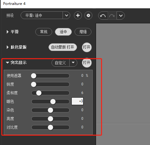This screenshot has height=145, width=150.
Task: Click the 锐度 value 0
Action: pos(82,84)
